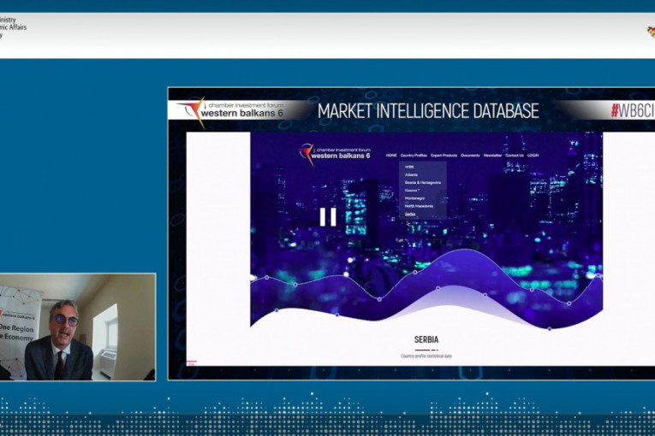
Task: Choose Montenegro from country profiles
Action: 414,197
